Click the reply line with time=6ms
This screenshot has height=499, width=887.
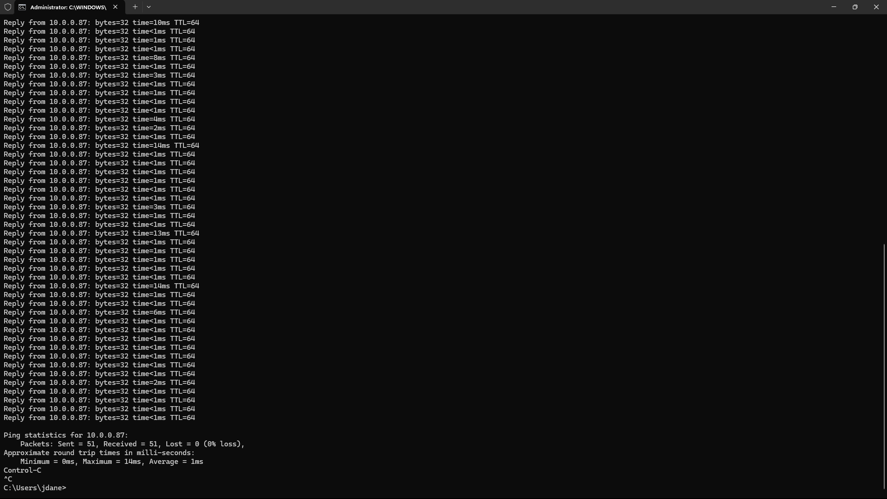[x=99, y=312]
